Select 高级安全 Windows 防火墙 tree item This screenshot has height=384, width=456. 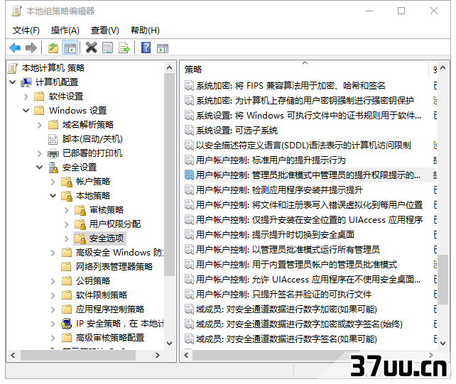coord(119,253)
